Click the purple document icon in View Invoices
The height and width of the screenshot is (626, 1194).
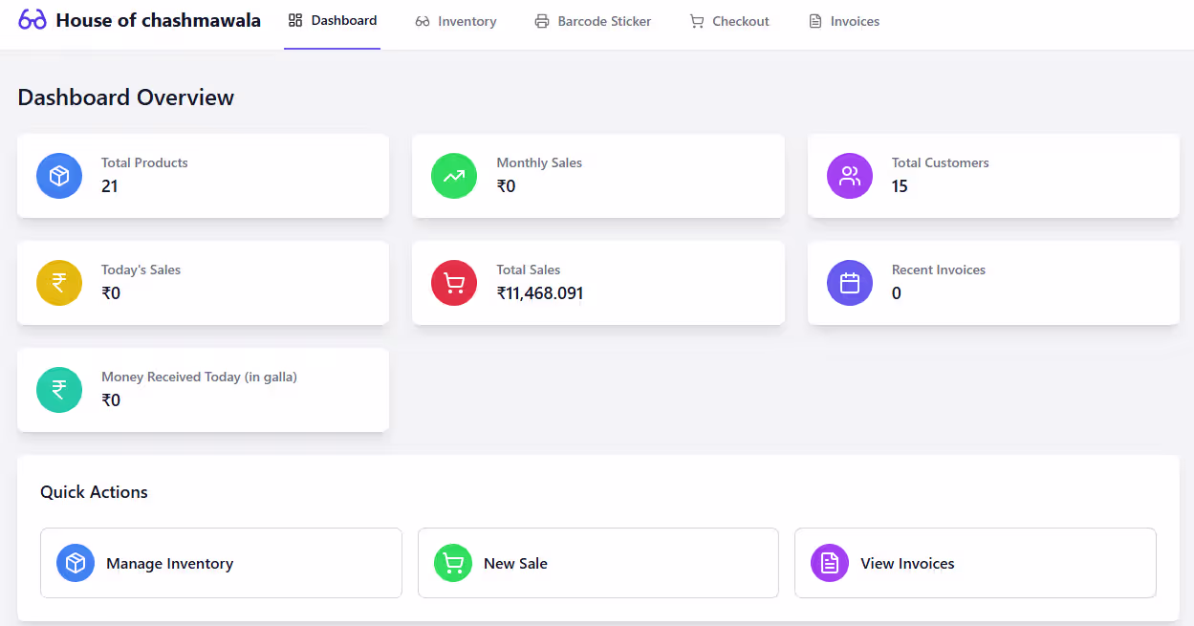point(830,563)
